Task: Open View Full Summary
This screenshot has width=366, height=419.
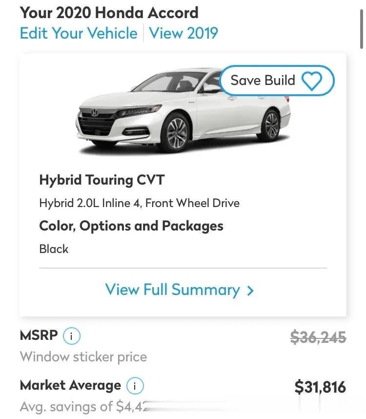Action: [180, 290]
